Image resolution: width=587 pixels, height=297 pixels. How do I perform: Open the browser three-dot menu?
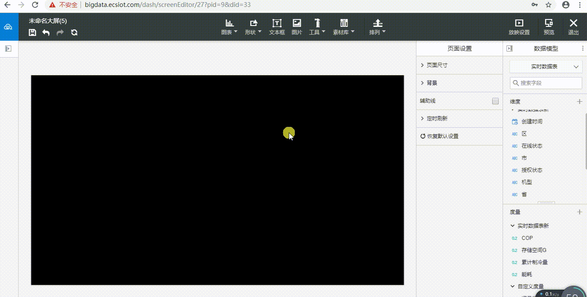(x=580, y=5)
